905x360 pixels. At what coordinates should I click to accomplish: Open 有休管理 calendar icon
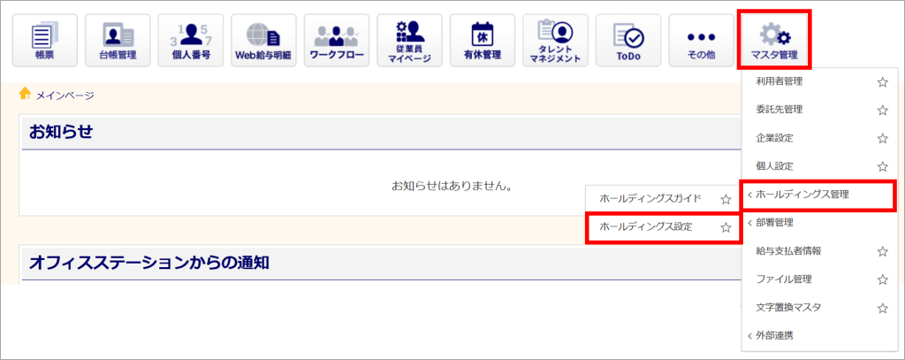[483, 41]
